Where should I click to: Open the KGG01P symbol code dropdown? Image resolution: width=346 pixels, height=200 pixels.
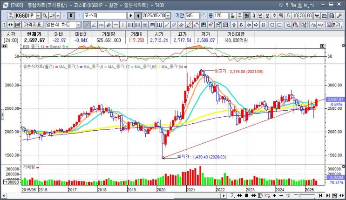[38, 16]
